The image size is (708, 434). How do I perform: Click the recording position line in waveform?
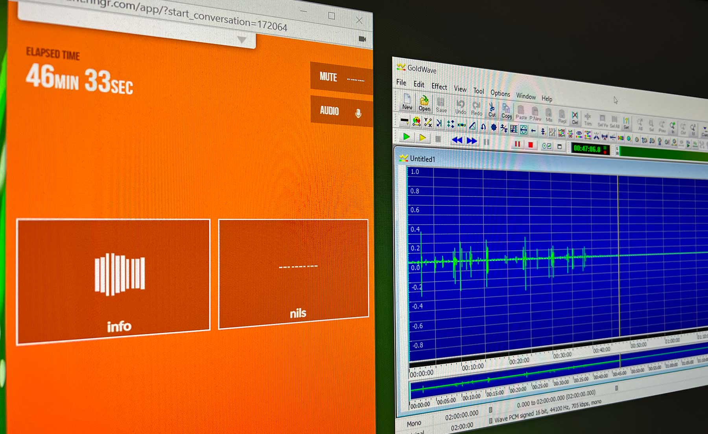point(618,255)
